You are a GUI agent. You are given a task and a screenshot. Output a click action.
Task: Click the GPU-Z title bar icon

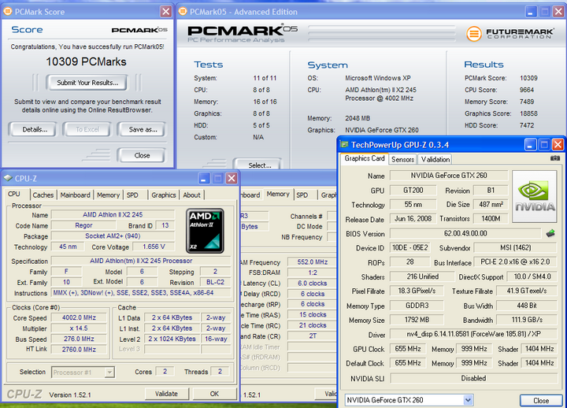[x=344, y=145]
